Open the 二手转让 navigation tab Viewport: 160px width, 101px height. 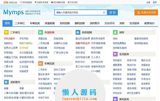[x=20, y=23]
